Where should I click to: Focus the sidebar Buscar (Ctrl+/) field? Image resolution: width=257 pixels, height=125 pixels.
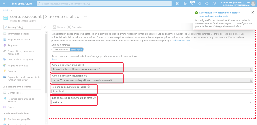22,27
